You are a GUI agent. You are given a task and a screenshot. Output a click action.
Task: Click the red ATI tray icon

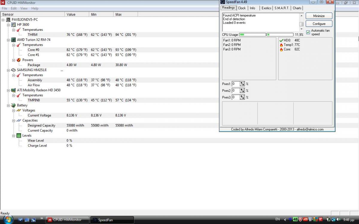[306, 219]
